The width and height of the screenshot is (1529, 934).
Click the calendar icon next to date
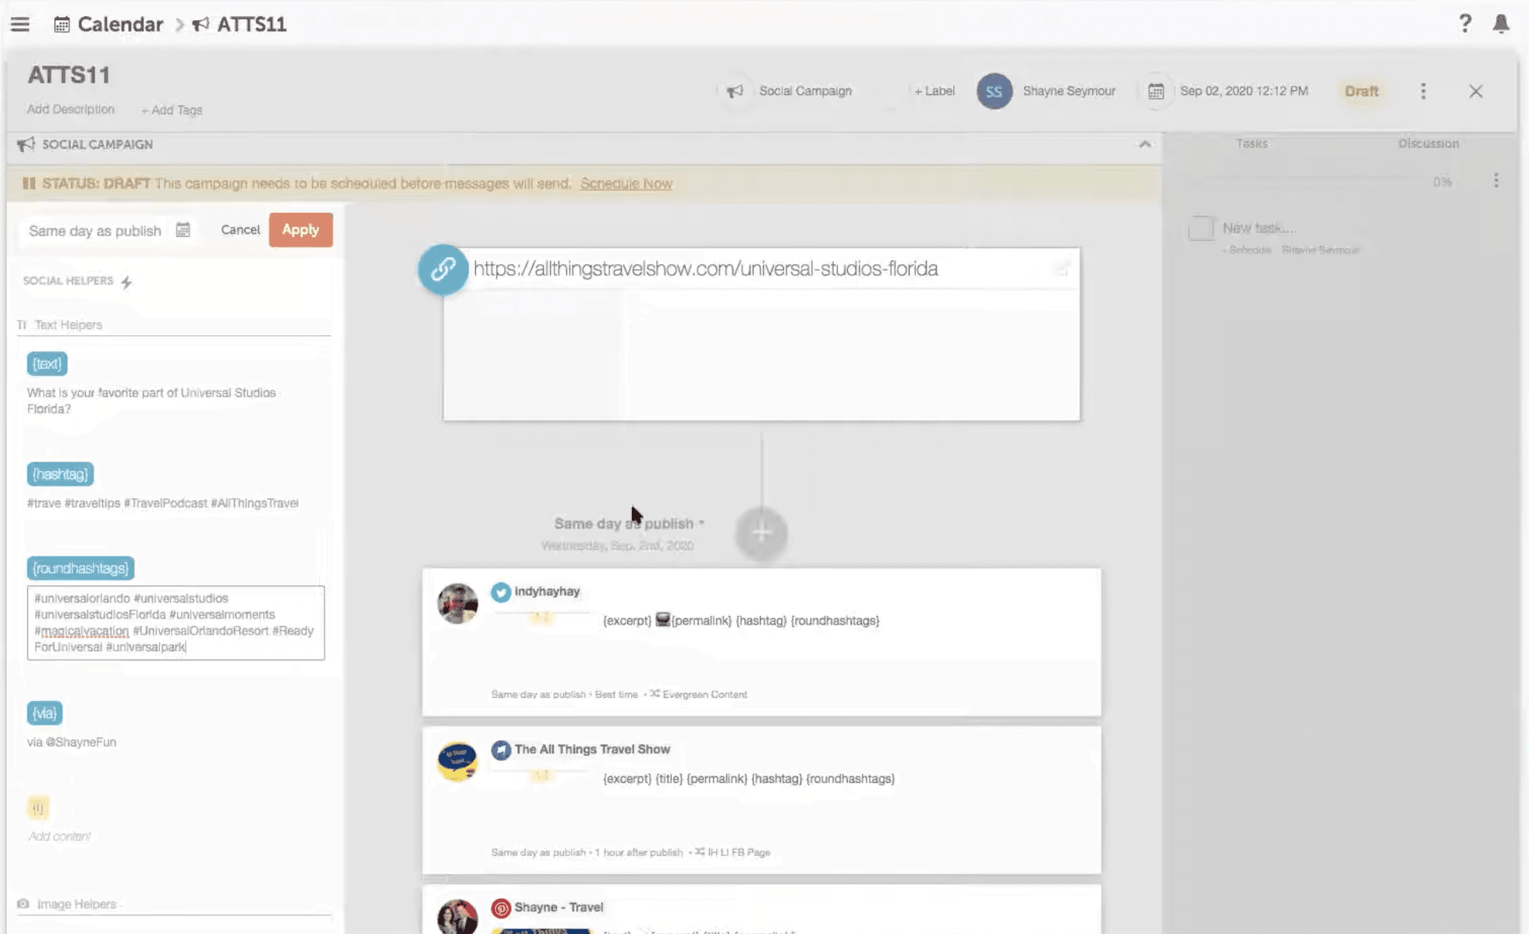[x=1155, y=90]
